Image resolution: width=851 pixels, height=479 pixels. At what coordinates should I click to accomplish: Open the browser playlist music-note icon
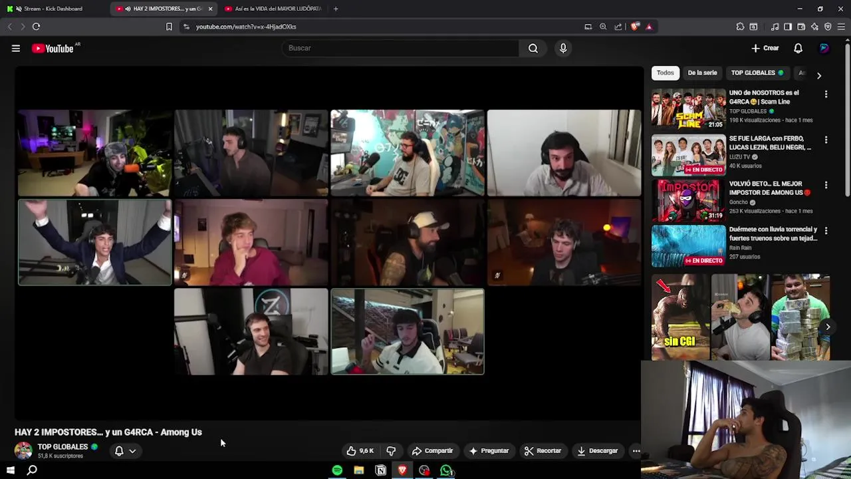point(775,27)
